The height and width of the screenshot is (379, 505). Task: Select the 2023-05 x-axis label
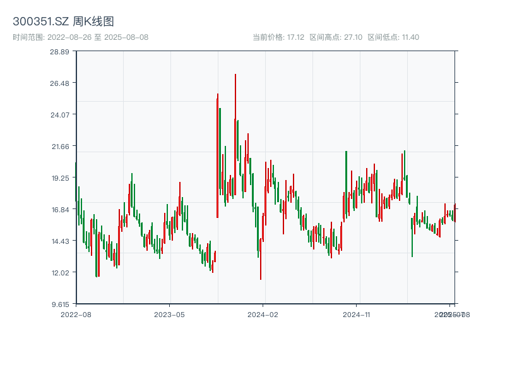(169, 313)
